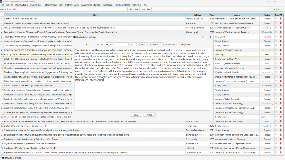Image resolution: width=285 pixels, height=160 pixels.
Task: Undo last edit in Notebook toolbar
Action: [x=77, y=44]
